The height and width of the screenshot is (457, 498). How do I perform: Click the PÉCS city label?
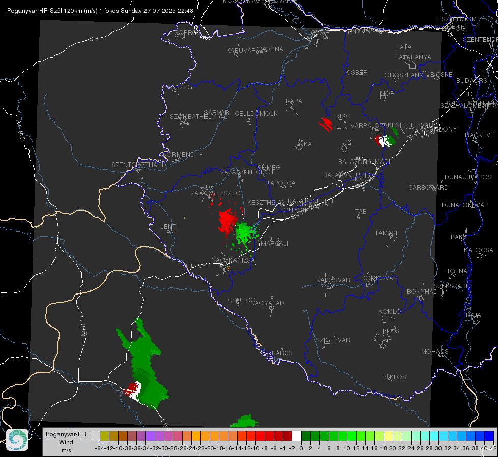pos(391,331)
